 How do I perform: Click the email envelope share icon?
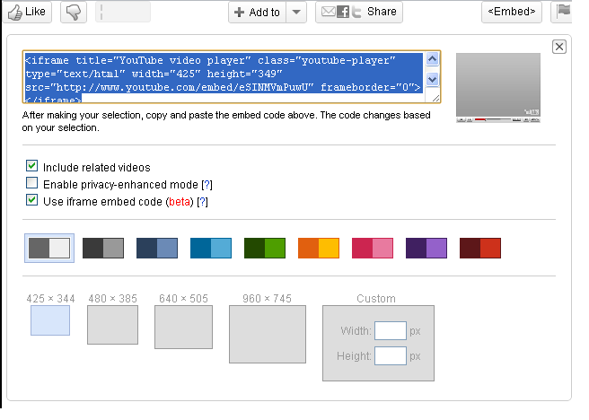[x=329, y=12]
